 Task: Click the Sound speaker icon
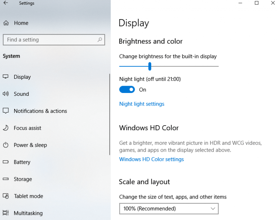pyautogui.click(x=5, y=94)
